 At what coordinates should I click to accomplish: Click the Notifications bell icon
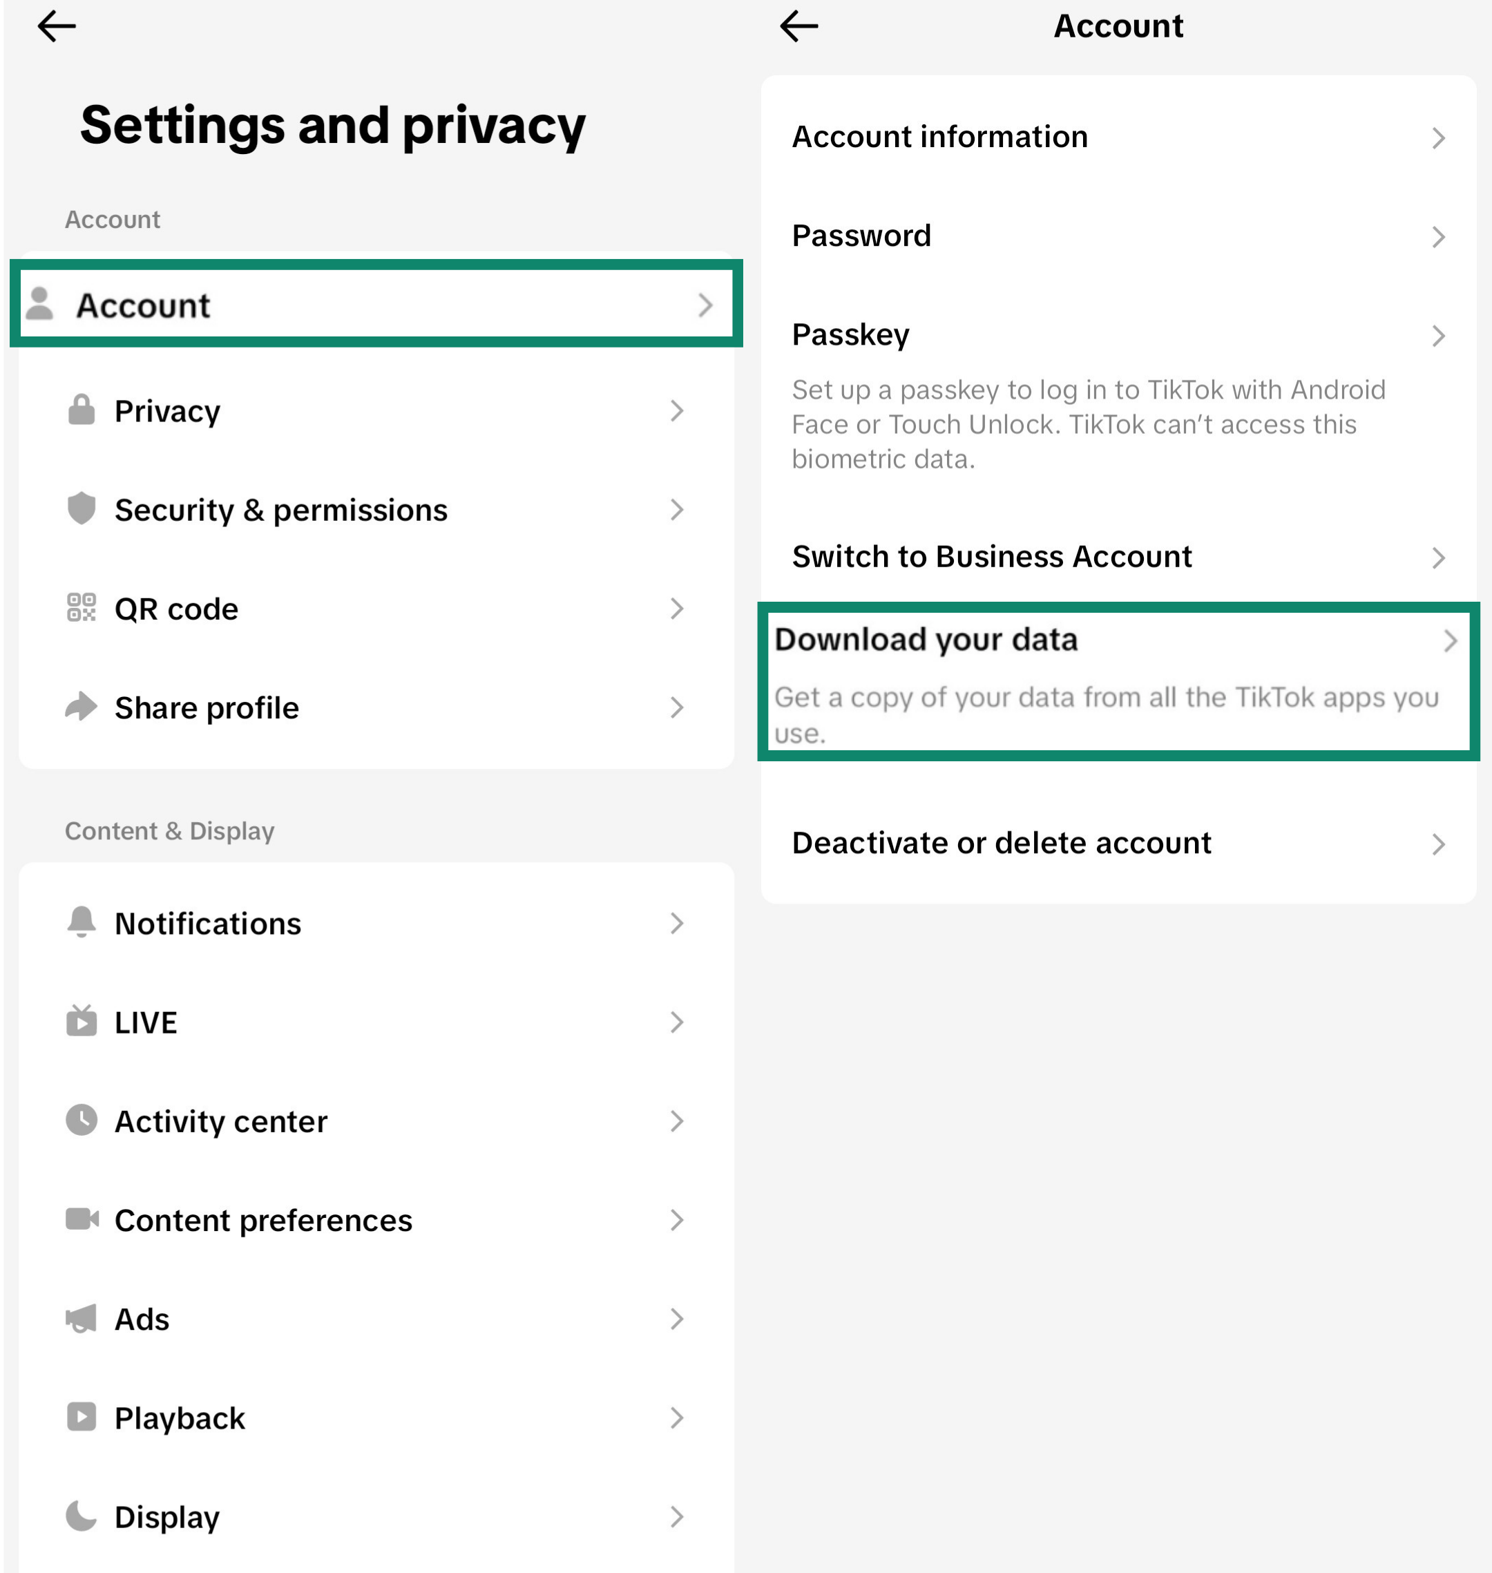(81, 922)
